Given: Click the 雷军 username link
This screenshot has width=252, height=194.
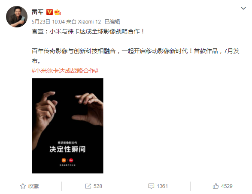Looking at the screenshot, I should click(x=38, y=12).
